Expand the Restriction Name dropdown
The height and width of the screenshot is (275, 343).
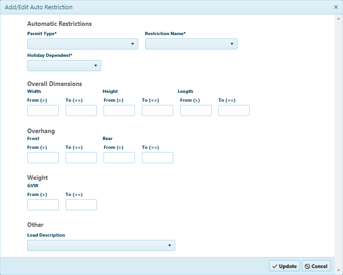tap(191, 44)
